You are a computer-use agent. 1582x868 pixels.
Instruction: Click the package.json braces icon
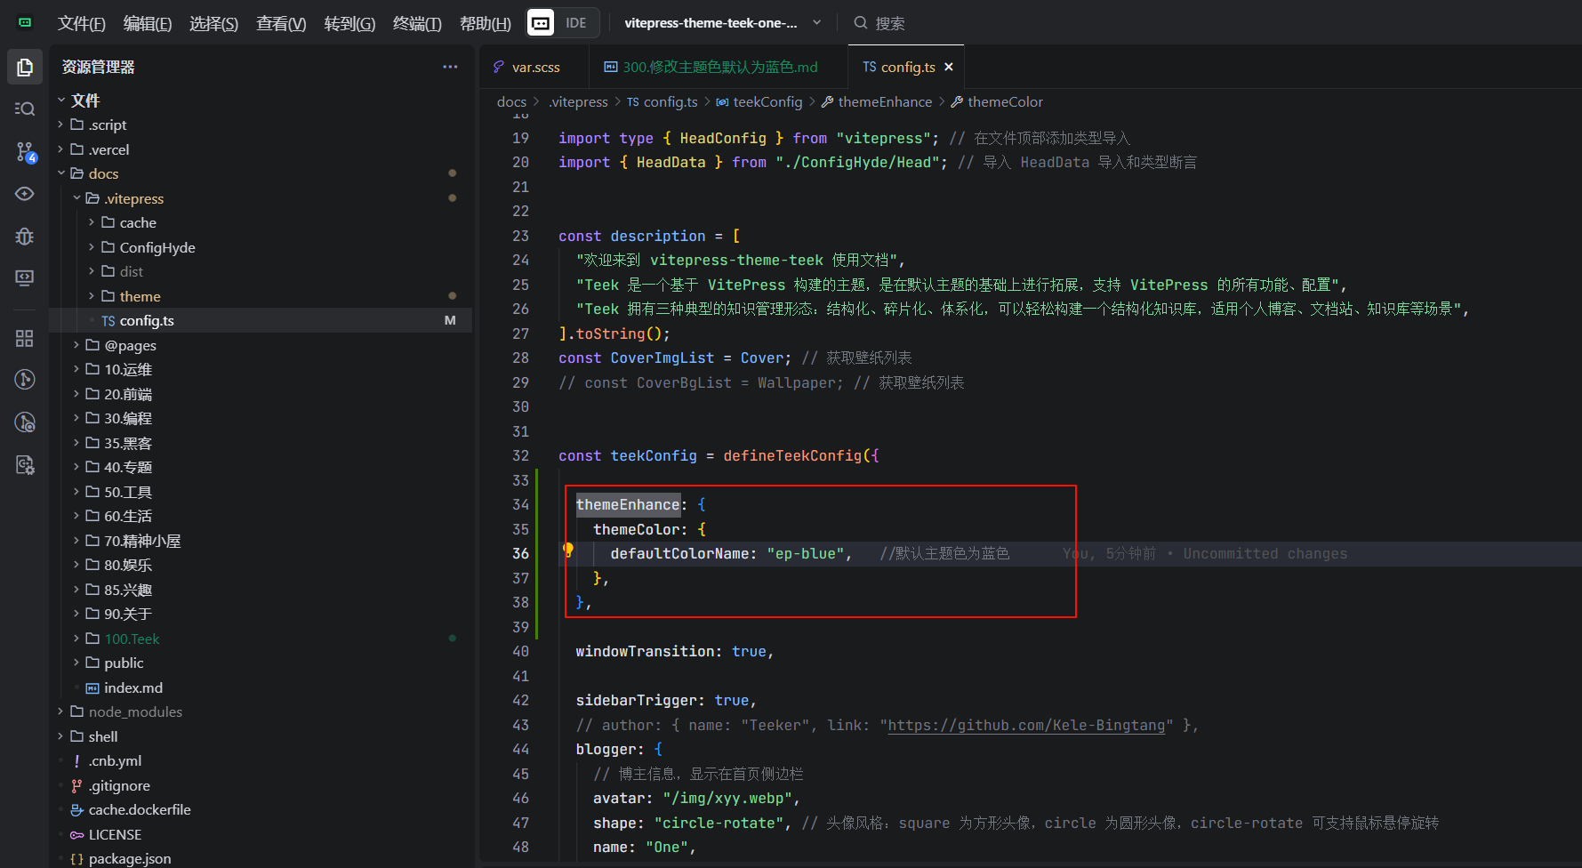click(x=76, y=859)
